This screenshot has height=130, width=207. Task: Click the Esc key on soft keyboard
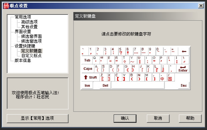184,86
